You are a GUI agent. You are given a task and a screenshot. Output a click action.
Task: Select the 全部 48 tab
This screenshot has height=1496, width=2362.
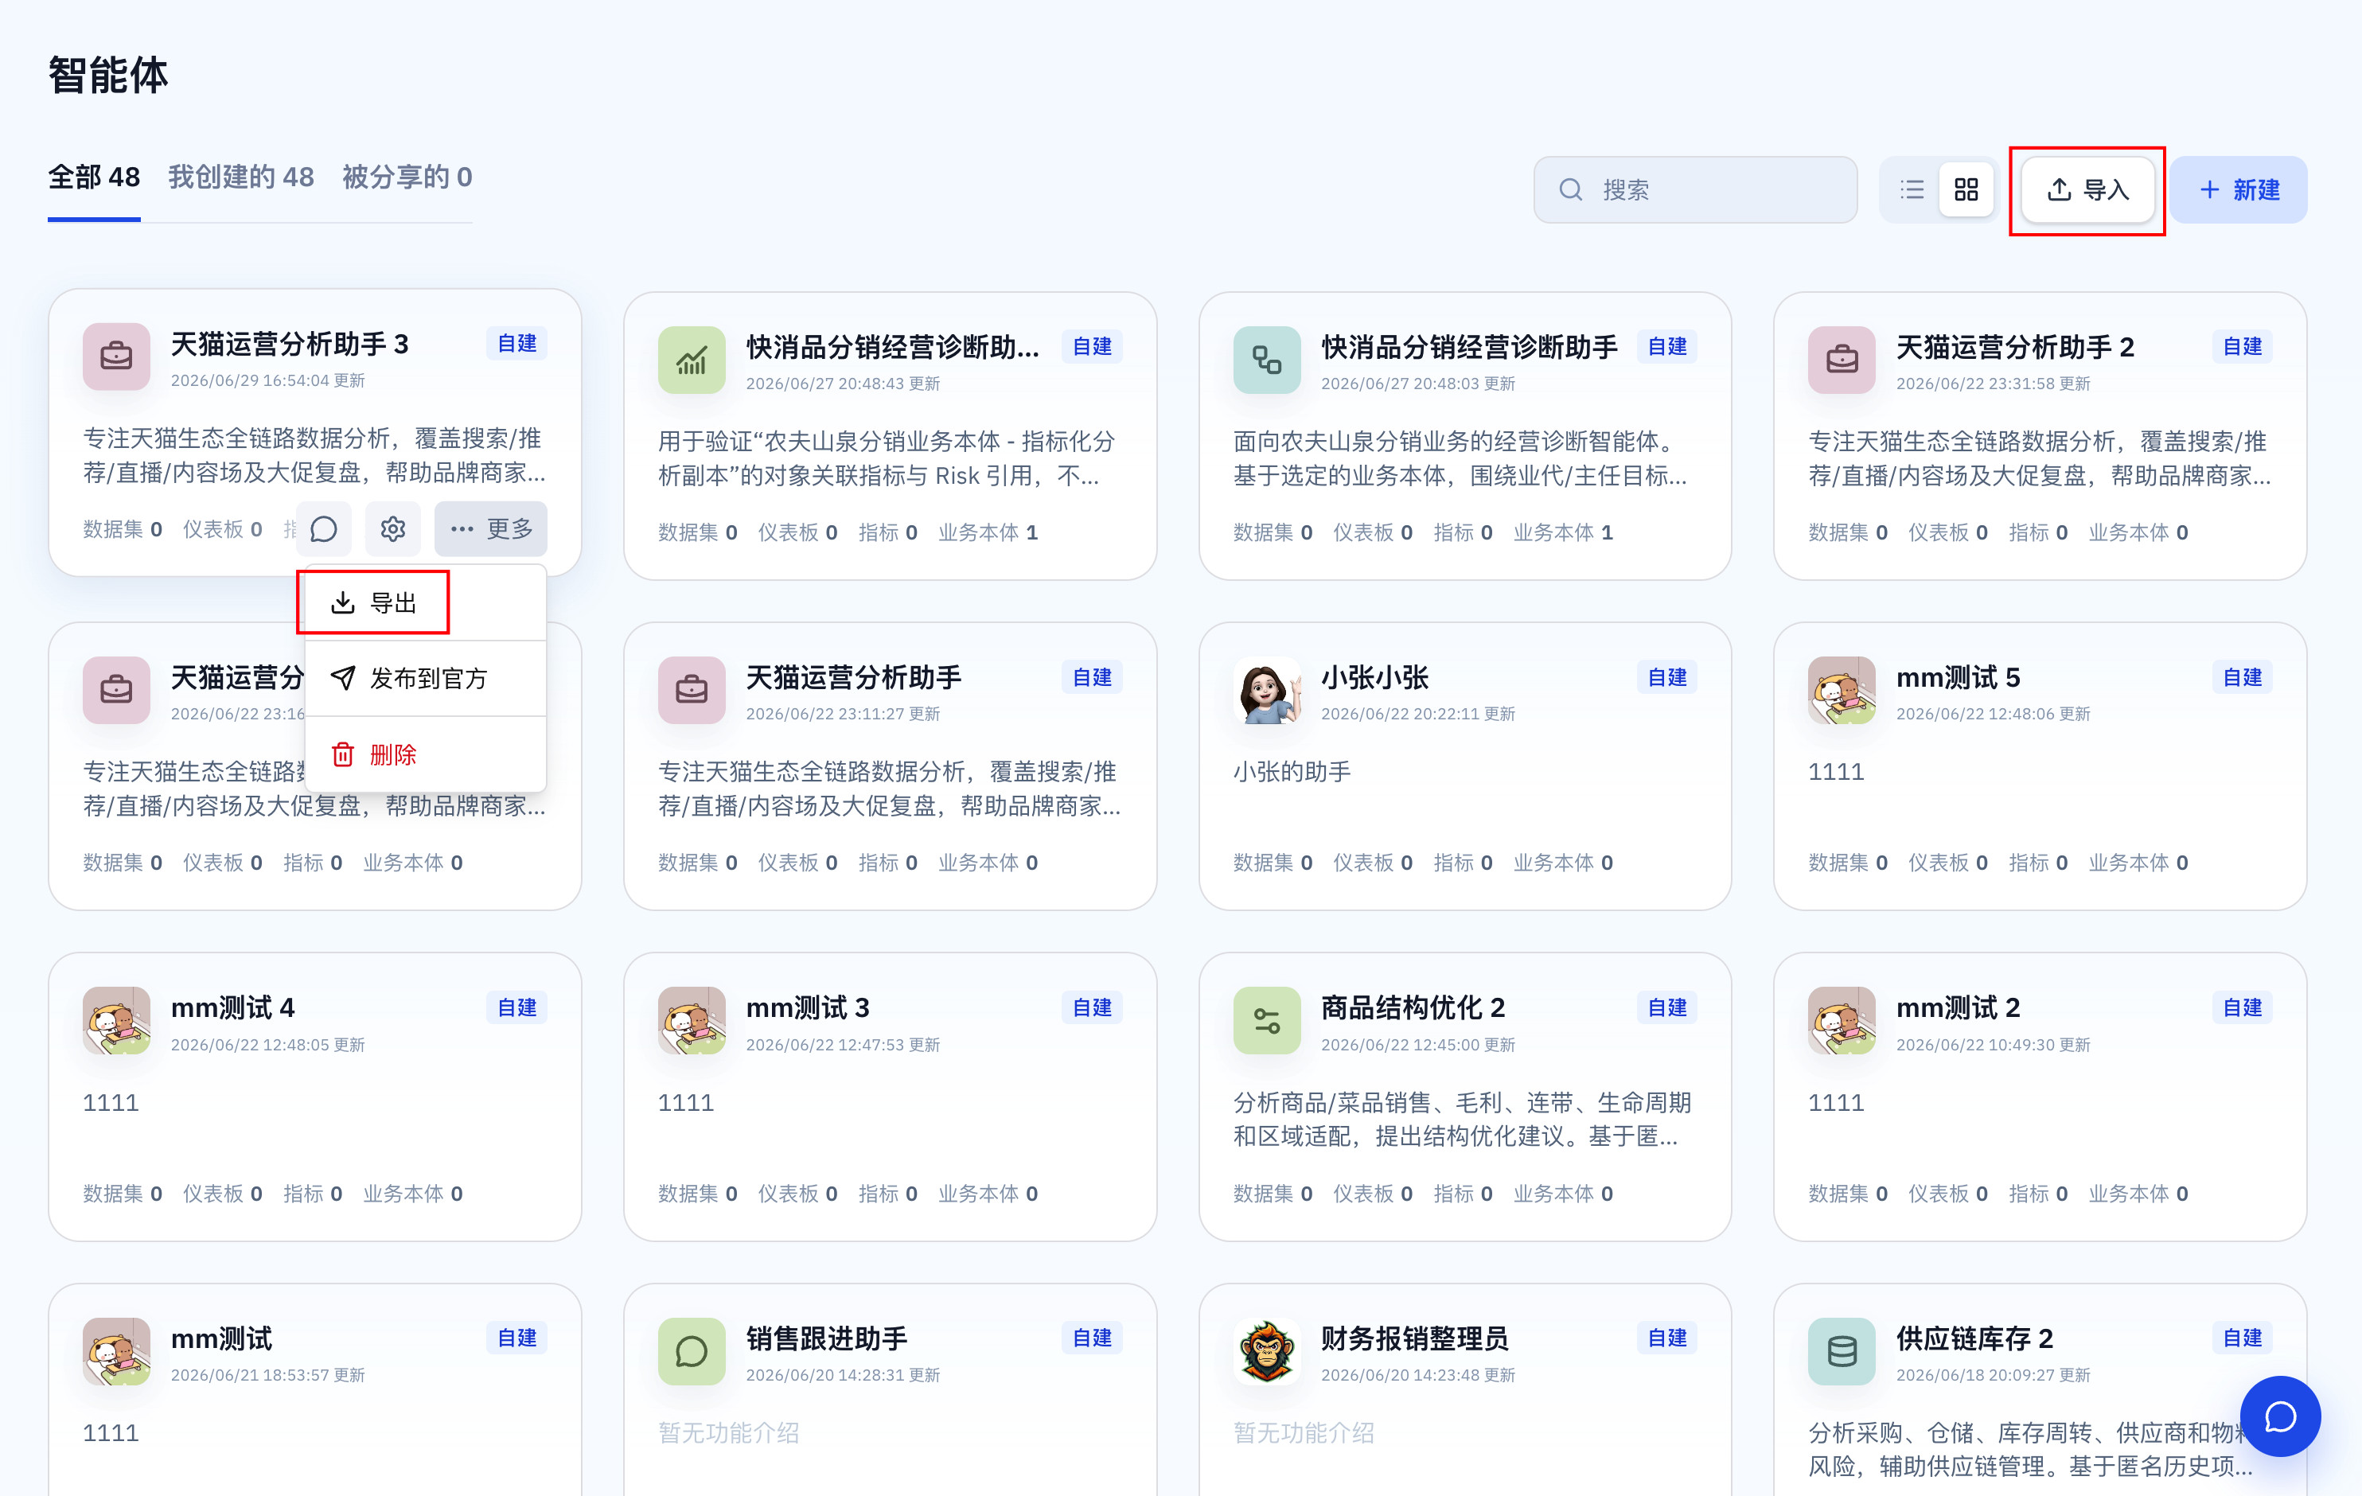(x=94, y=177)
